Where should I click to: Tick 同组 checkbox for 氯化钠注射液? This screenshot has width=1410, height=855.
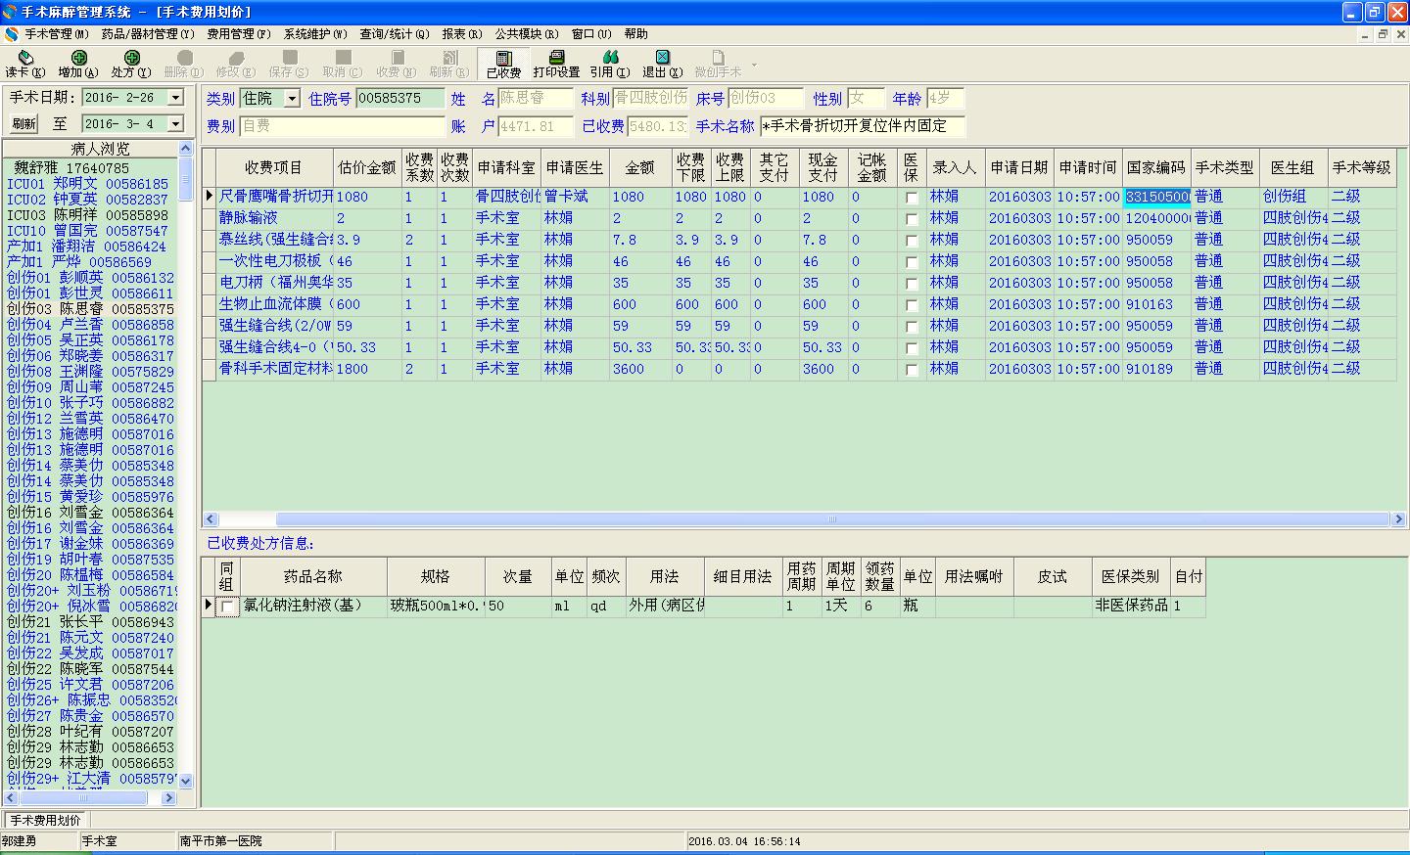click(228, 607)
